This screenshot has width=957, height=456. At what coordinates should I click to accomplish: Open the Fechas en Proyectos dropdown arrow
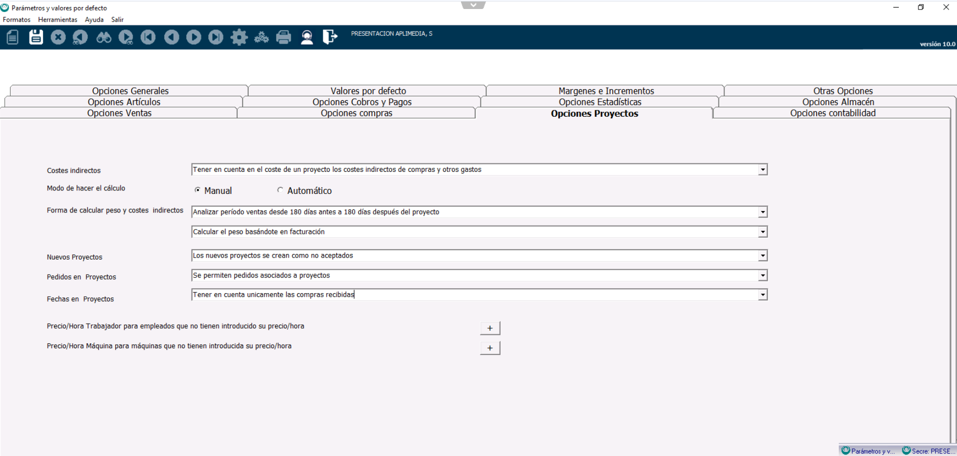pyautogui.click(x=762, y=295)
